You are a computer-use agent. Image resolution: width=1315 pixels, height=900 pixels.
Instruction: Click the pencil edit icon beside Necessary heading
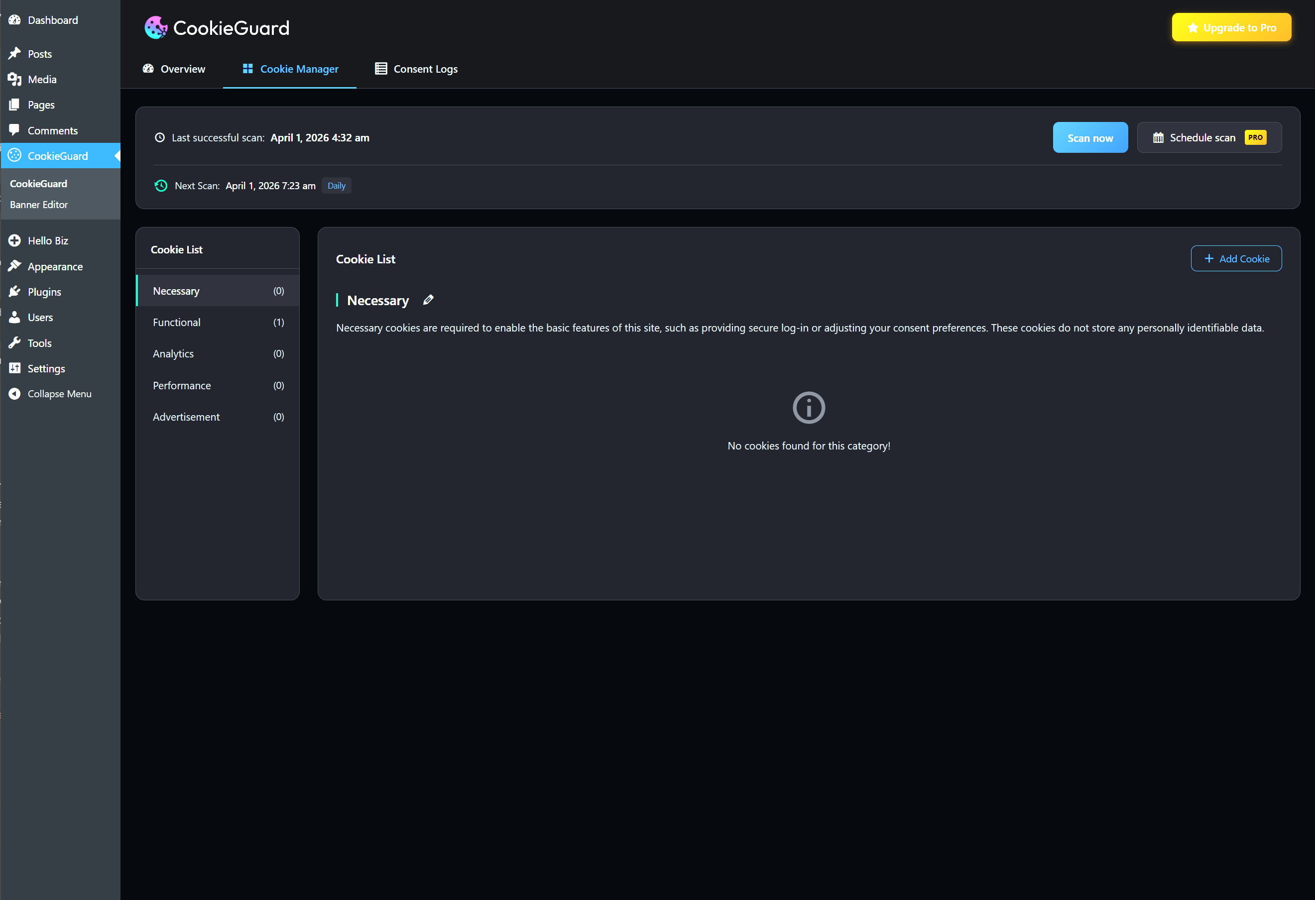click(x=428, y=300)
